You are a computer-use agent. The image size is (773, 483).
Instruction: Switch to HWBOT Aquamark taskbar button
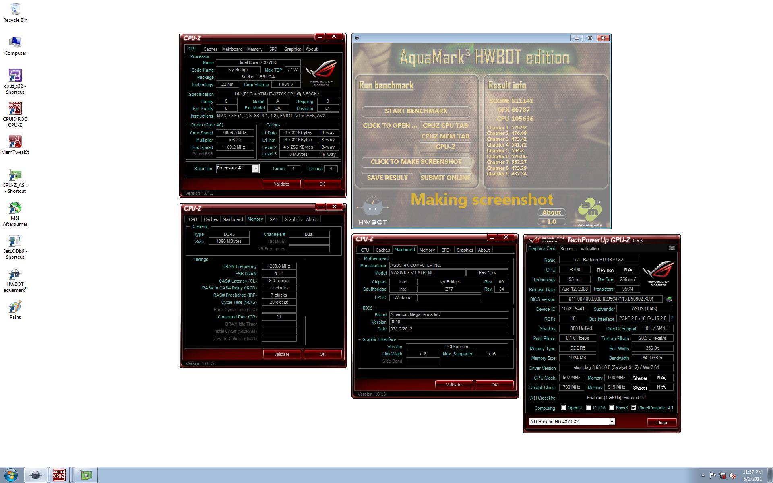(x=36, y=475)
